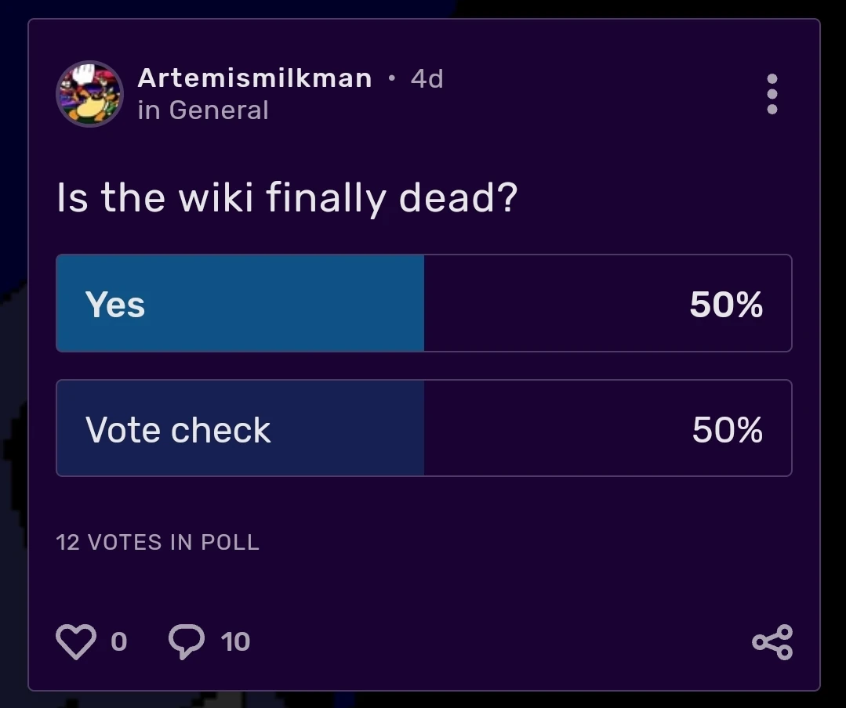Click the empty part of Vote check bar
846x708 pixels.
[549, 429]
